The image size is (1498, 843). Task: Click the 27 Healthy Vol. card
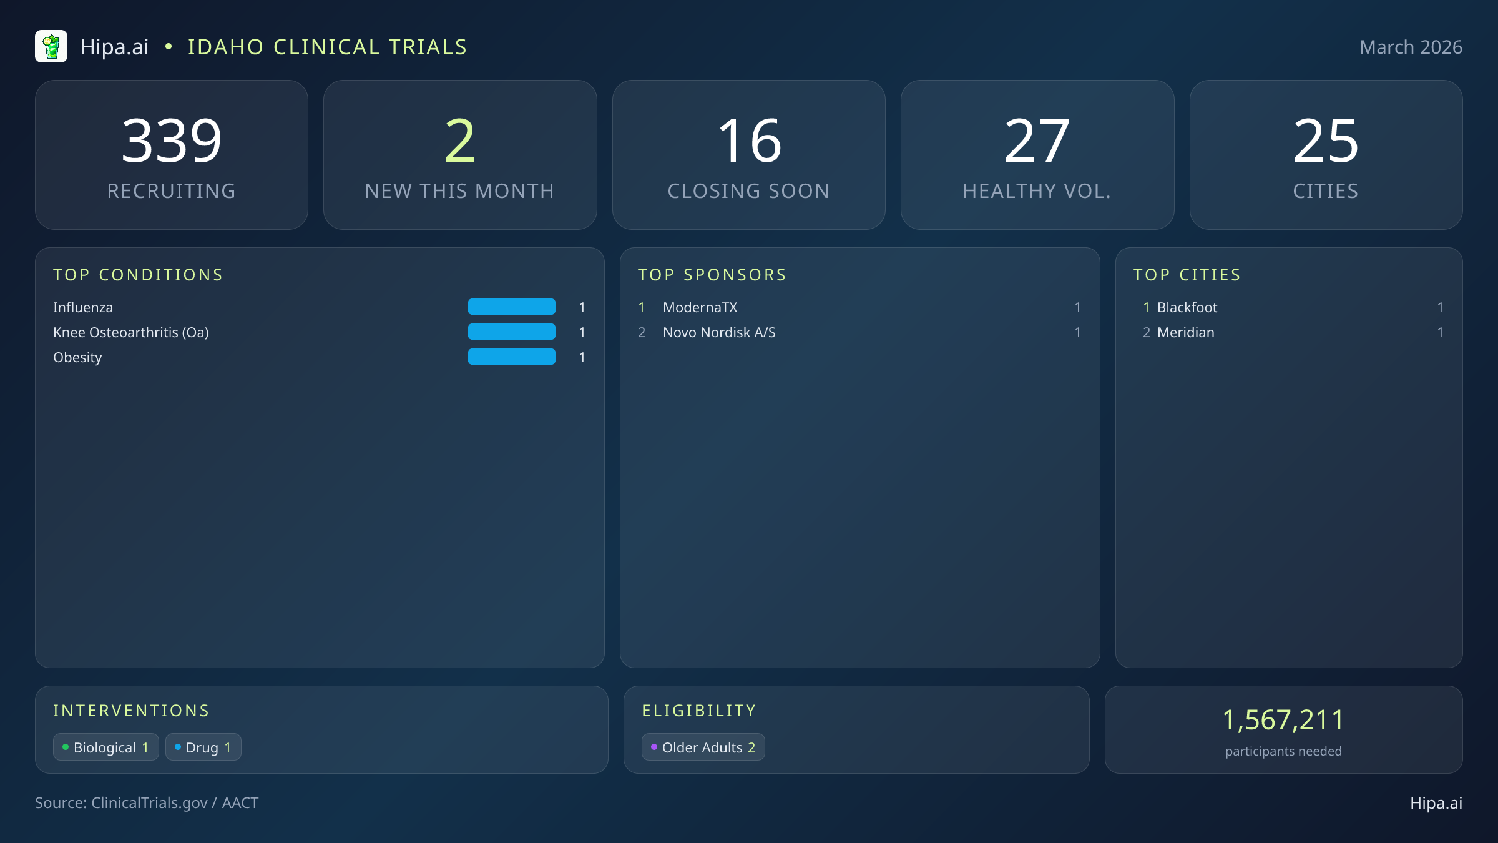1037,154
